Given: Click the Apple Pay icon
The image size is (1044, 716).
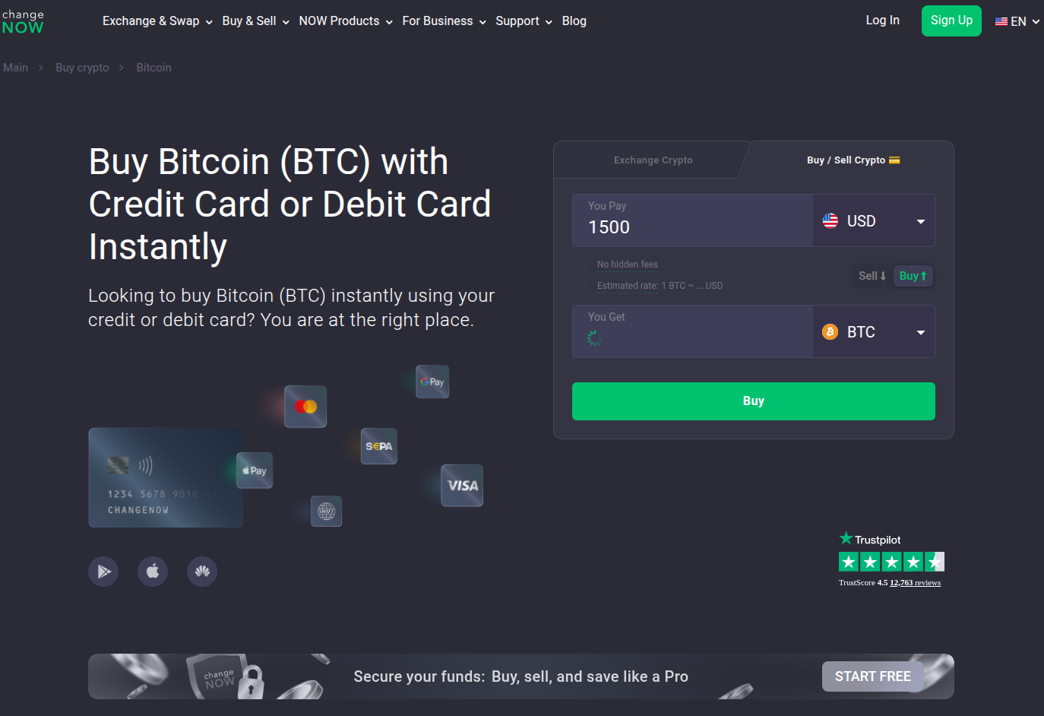Looking at the screenshot, I should (x=255, y=470).
